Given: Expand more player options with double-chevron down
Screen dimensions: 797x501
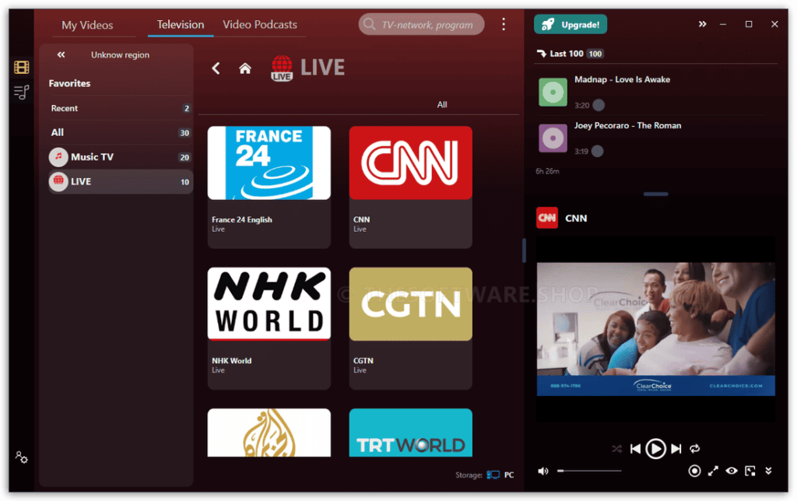Looking at the screenshot, I should tap(768, 471).
